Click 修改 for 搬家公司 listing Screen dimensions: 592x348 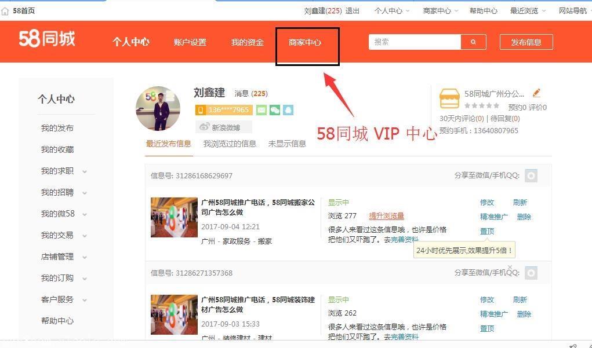[x=487, y=203]
